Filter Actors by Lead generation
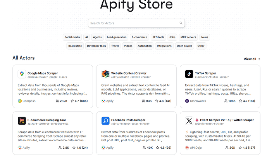267x158 pixels. [x=117, y=37]
